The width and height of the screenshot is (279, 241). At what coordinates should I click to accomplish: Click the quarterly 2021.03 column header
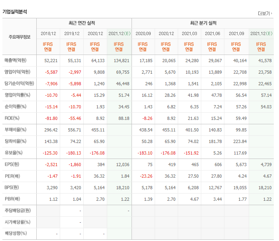189,33
